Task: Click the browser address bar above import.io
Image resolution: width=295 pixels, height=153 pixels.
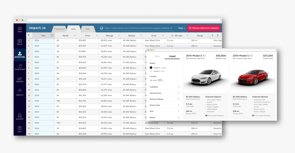Action: [123, 20]
